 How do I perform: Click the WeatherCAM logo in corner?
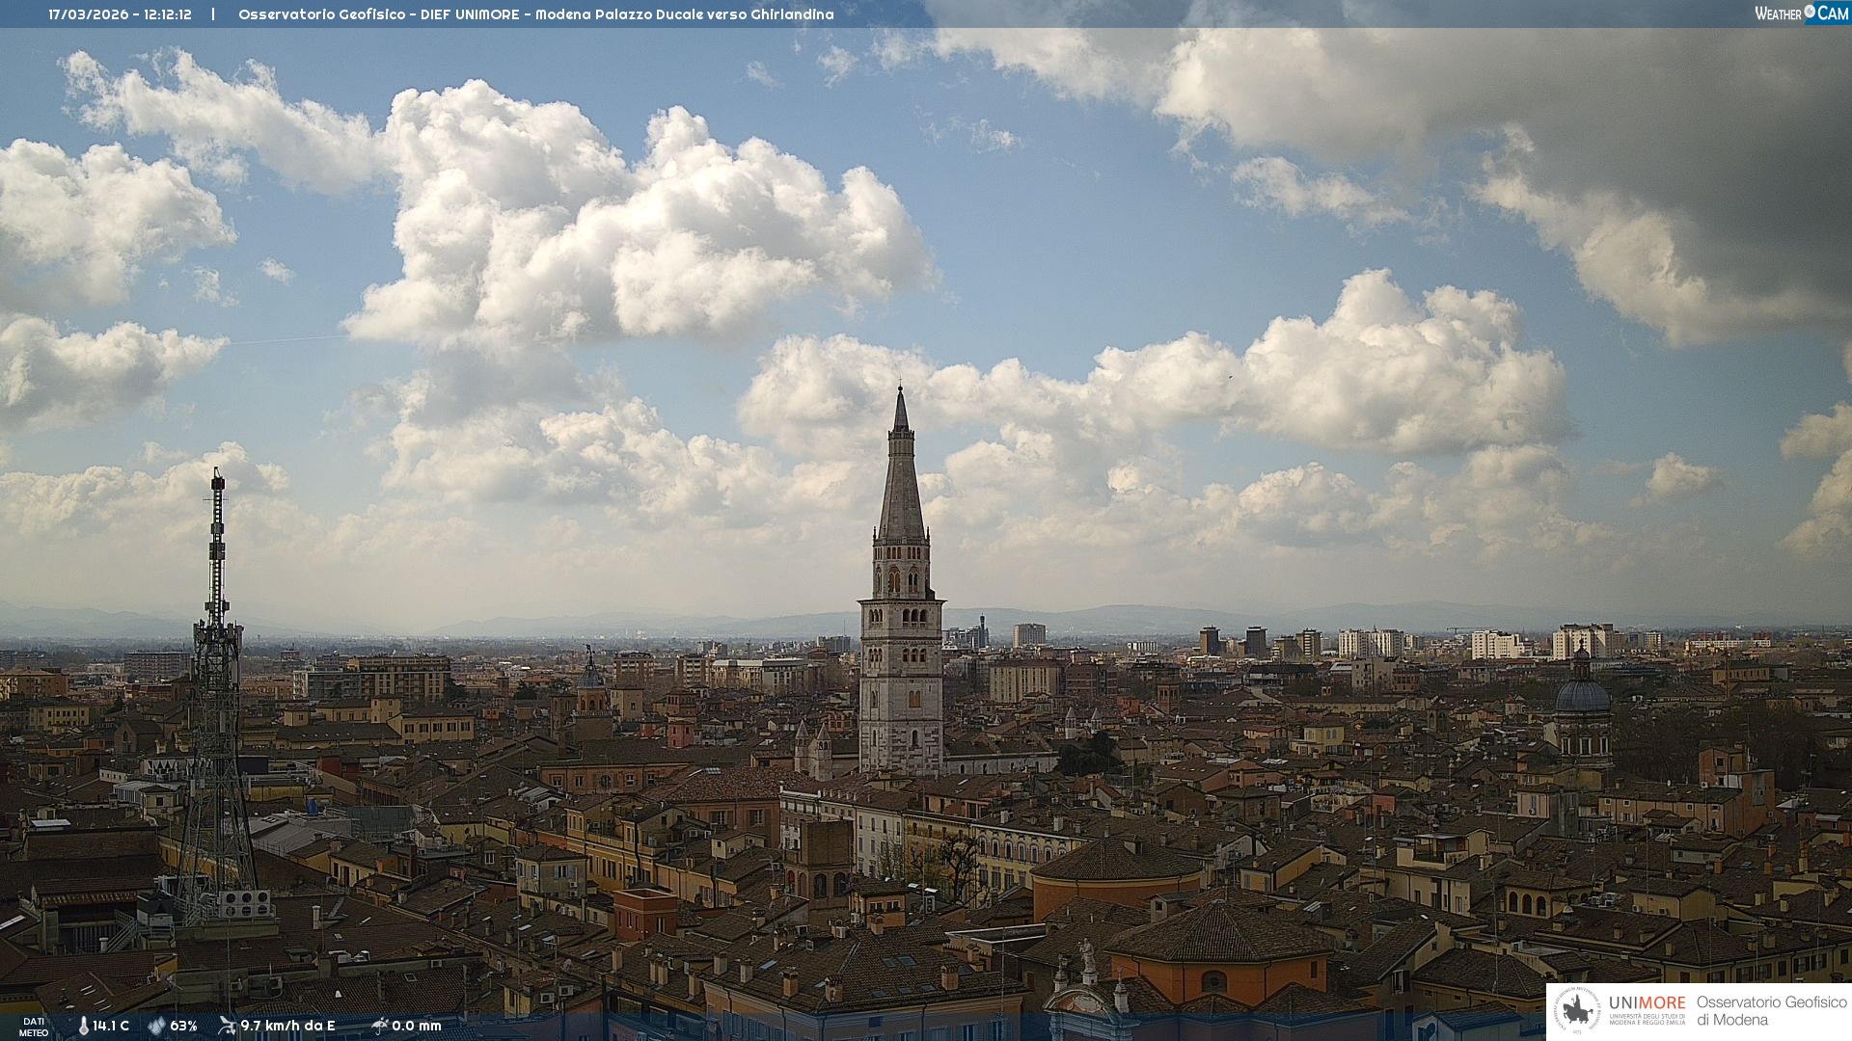pos(1801,13)
